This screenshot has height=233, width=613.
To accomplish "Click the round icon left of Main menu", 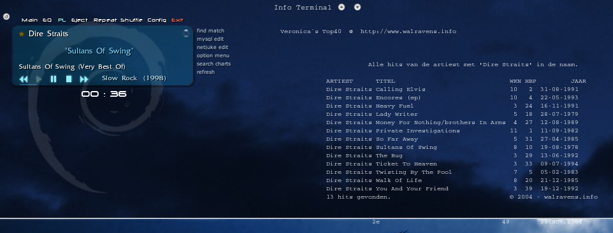I will pyautogui.click(x=6, y=17).
